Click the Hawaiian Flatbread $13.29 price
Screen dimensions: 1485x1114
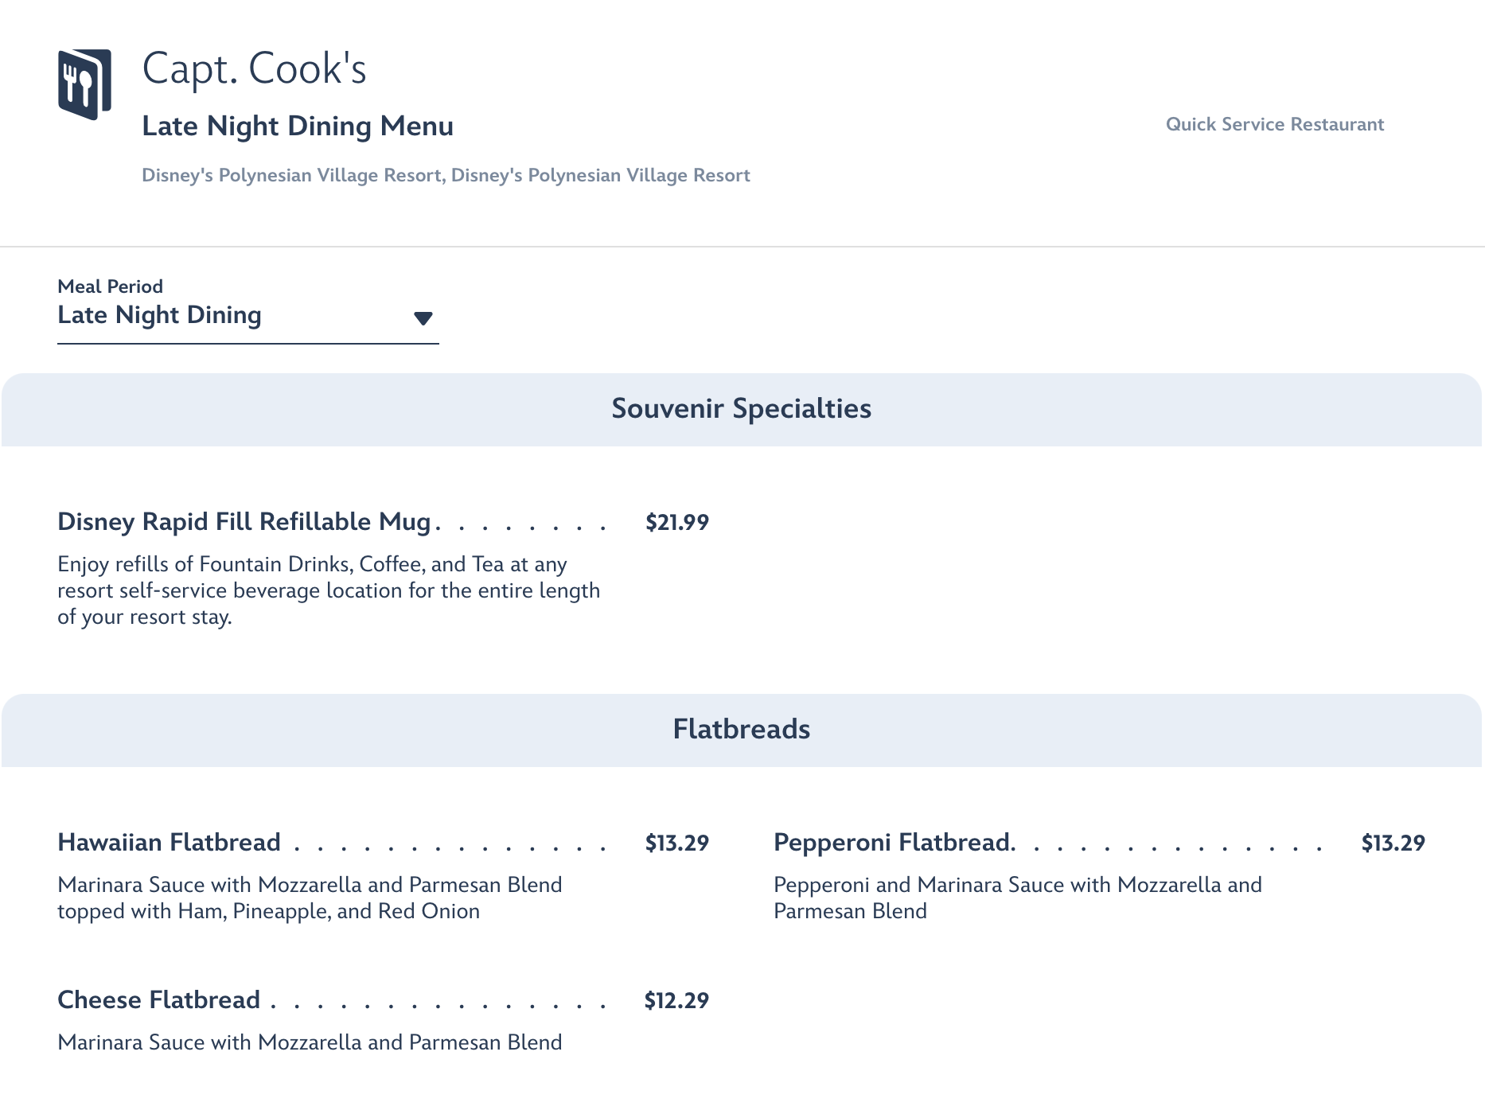click(x=676, y=843)
